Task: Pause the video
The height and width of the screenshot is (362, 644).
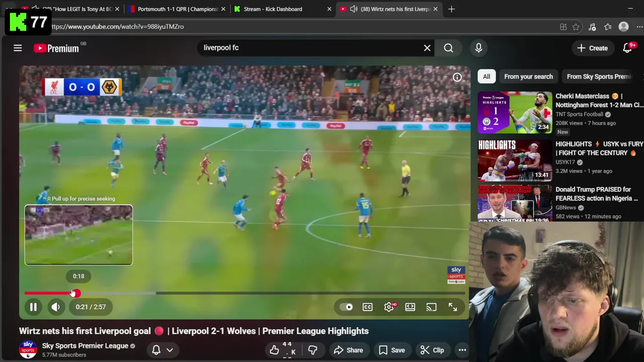Action: point(33,307)
